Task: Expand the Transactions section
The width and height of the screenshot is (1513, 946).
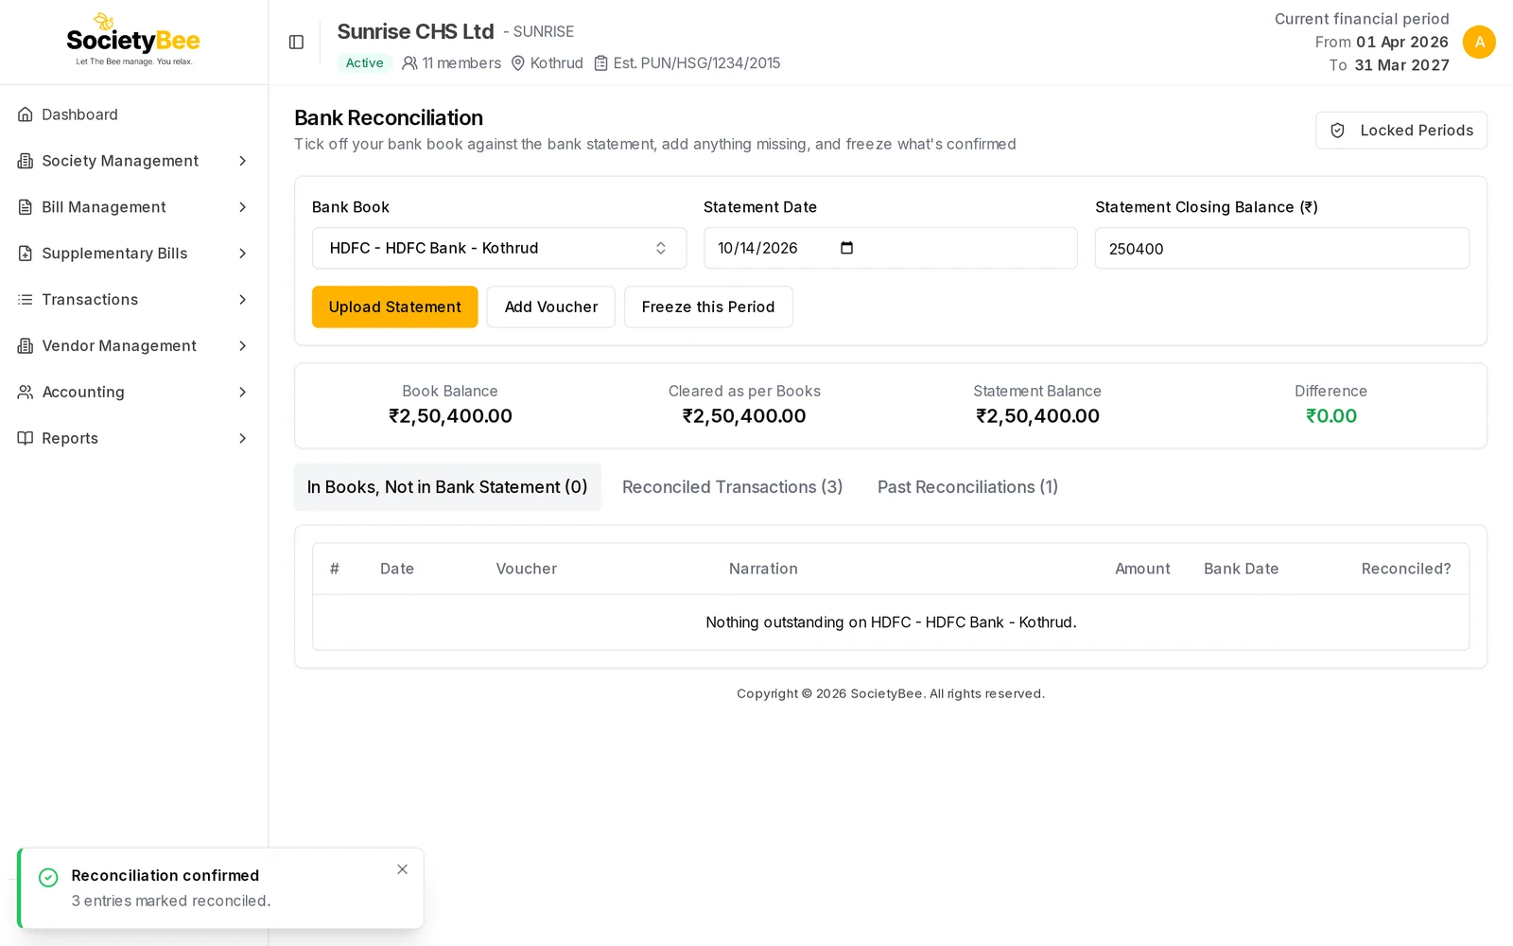Action: pyautogui.click(x=242, y=300)
